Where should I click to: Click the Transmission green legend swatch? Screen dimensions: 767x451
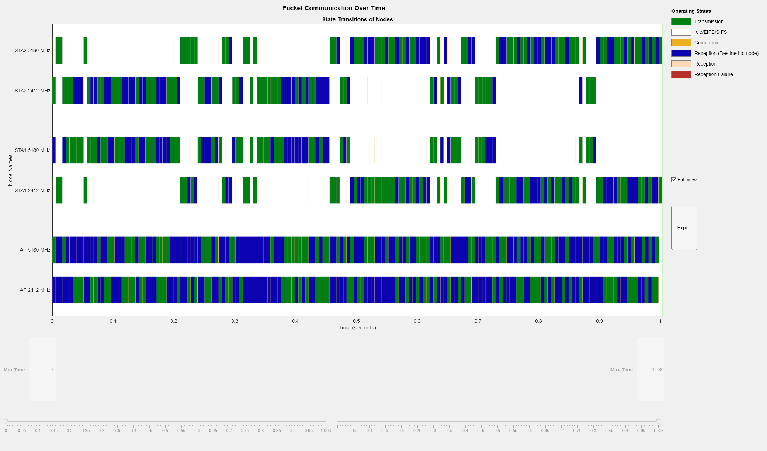[681, 21]
